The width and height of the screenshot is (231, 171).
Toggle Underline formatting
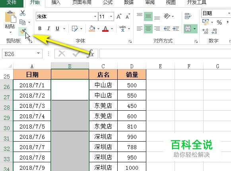[58, 29]
